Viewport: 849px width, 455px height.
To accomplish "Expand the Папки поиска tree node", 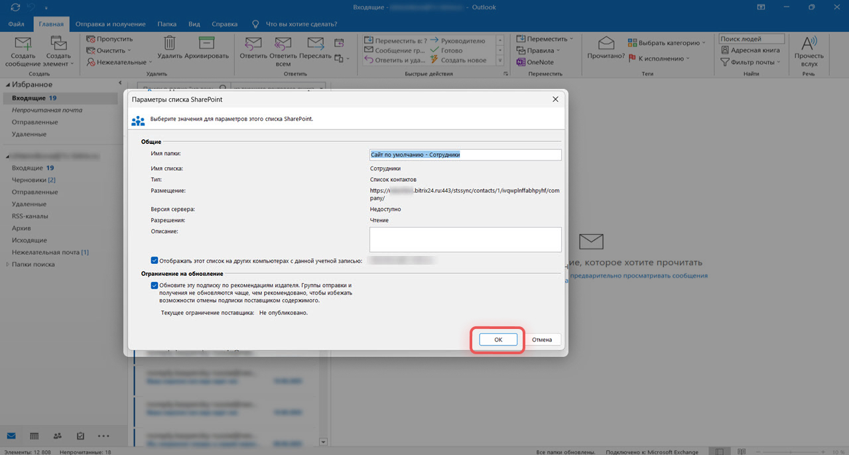I will point(7,264).
